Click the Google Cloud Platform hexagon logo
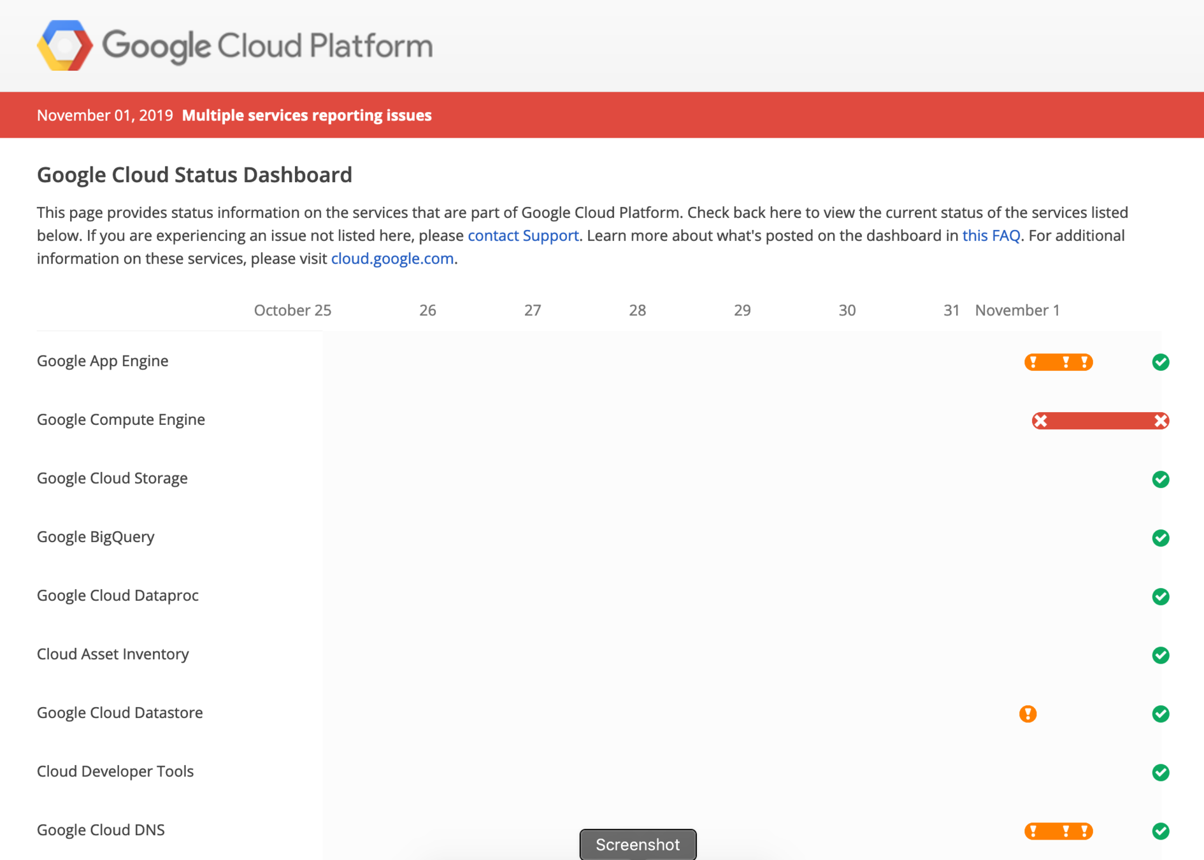Screen dimensions: 1204x860 point(65,45)
